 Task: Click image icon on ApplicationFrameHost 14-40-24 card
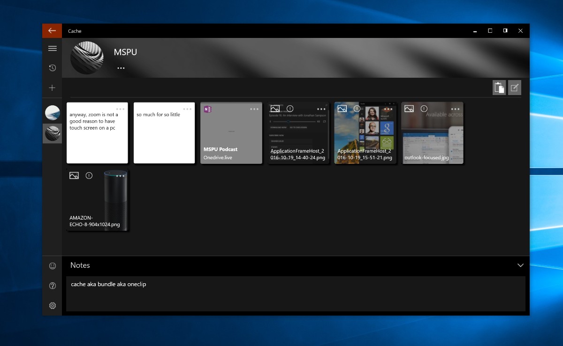(x=275, y=109)
